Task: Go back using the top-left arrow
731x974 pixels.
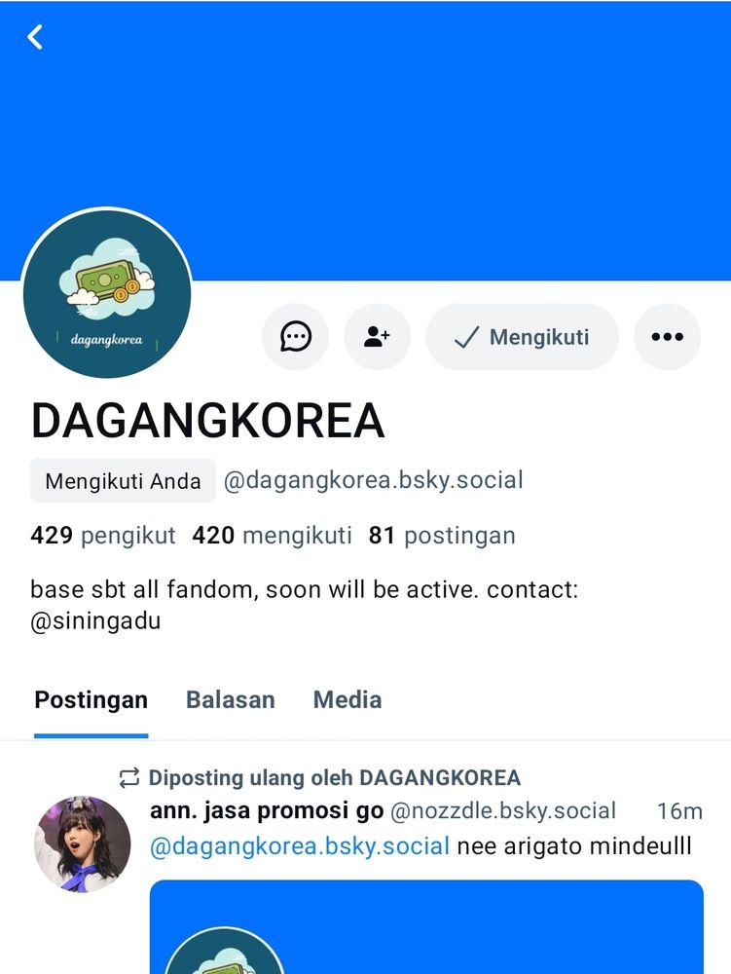Action: pos(35,37)
